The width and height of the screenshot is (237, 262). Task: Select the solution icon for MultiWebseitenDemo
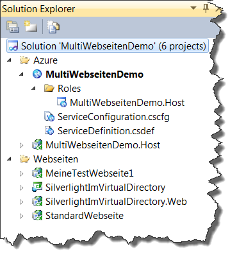(13, 46)
